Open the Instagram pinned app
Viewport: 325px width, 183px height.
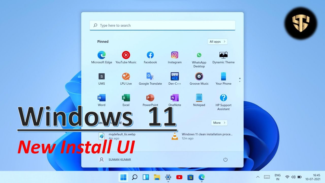[175, 58]
